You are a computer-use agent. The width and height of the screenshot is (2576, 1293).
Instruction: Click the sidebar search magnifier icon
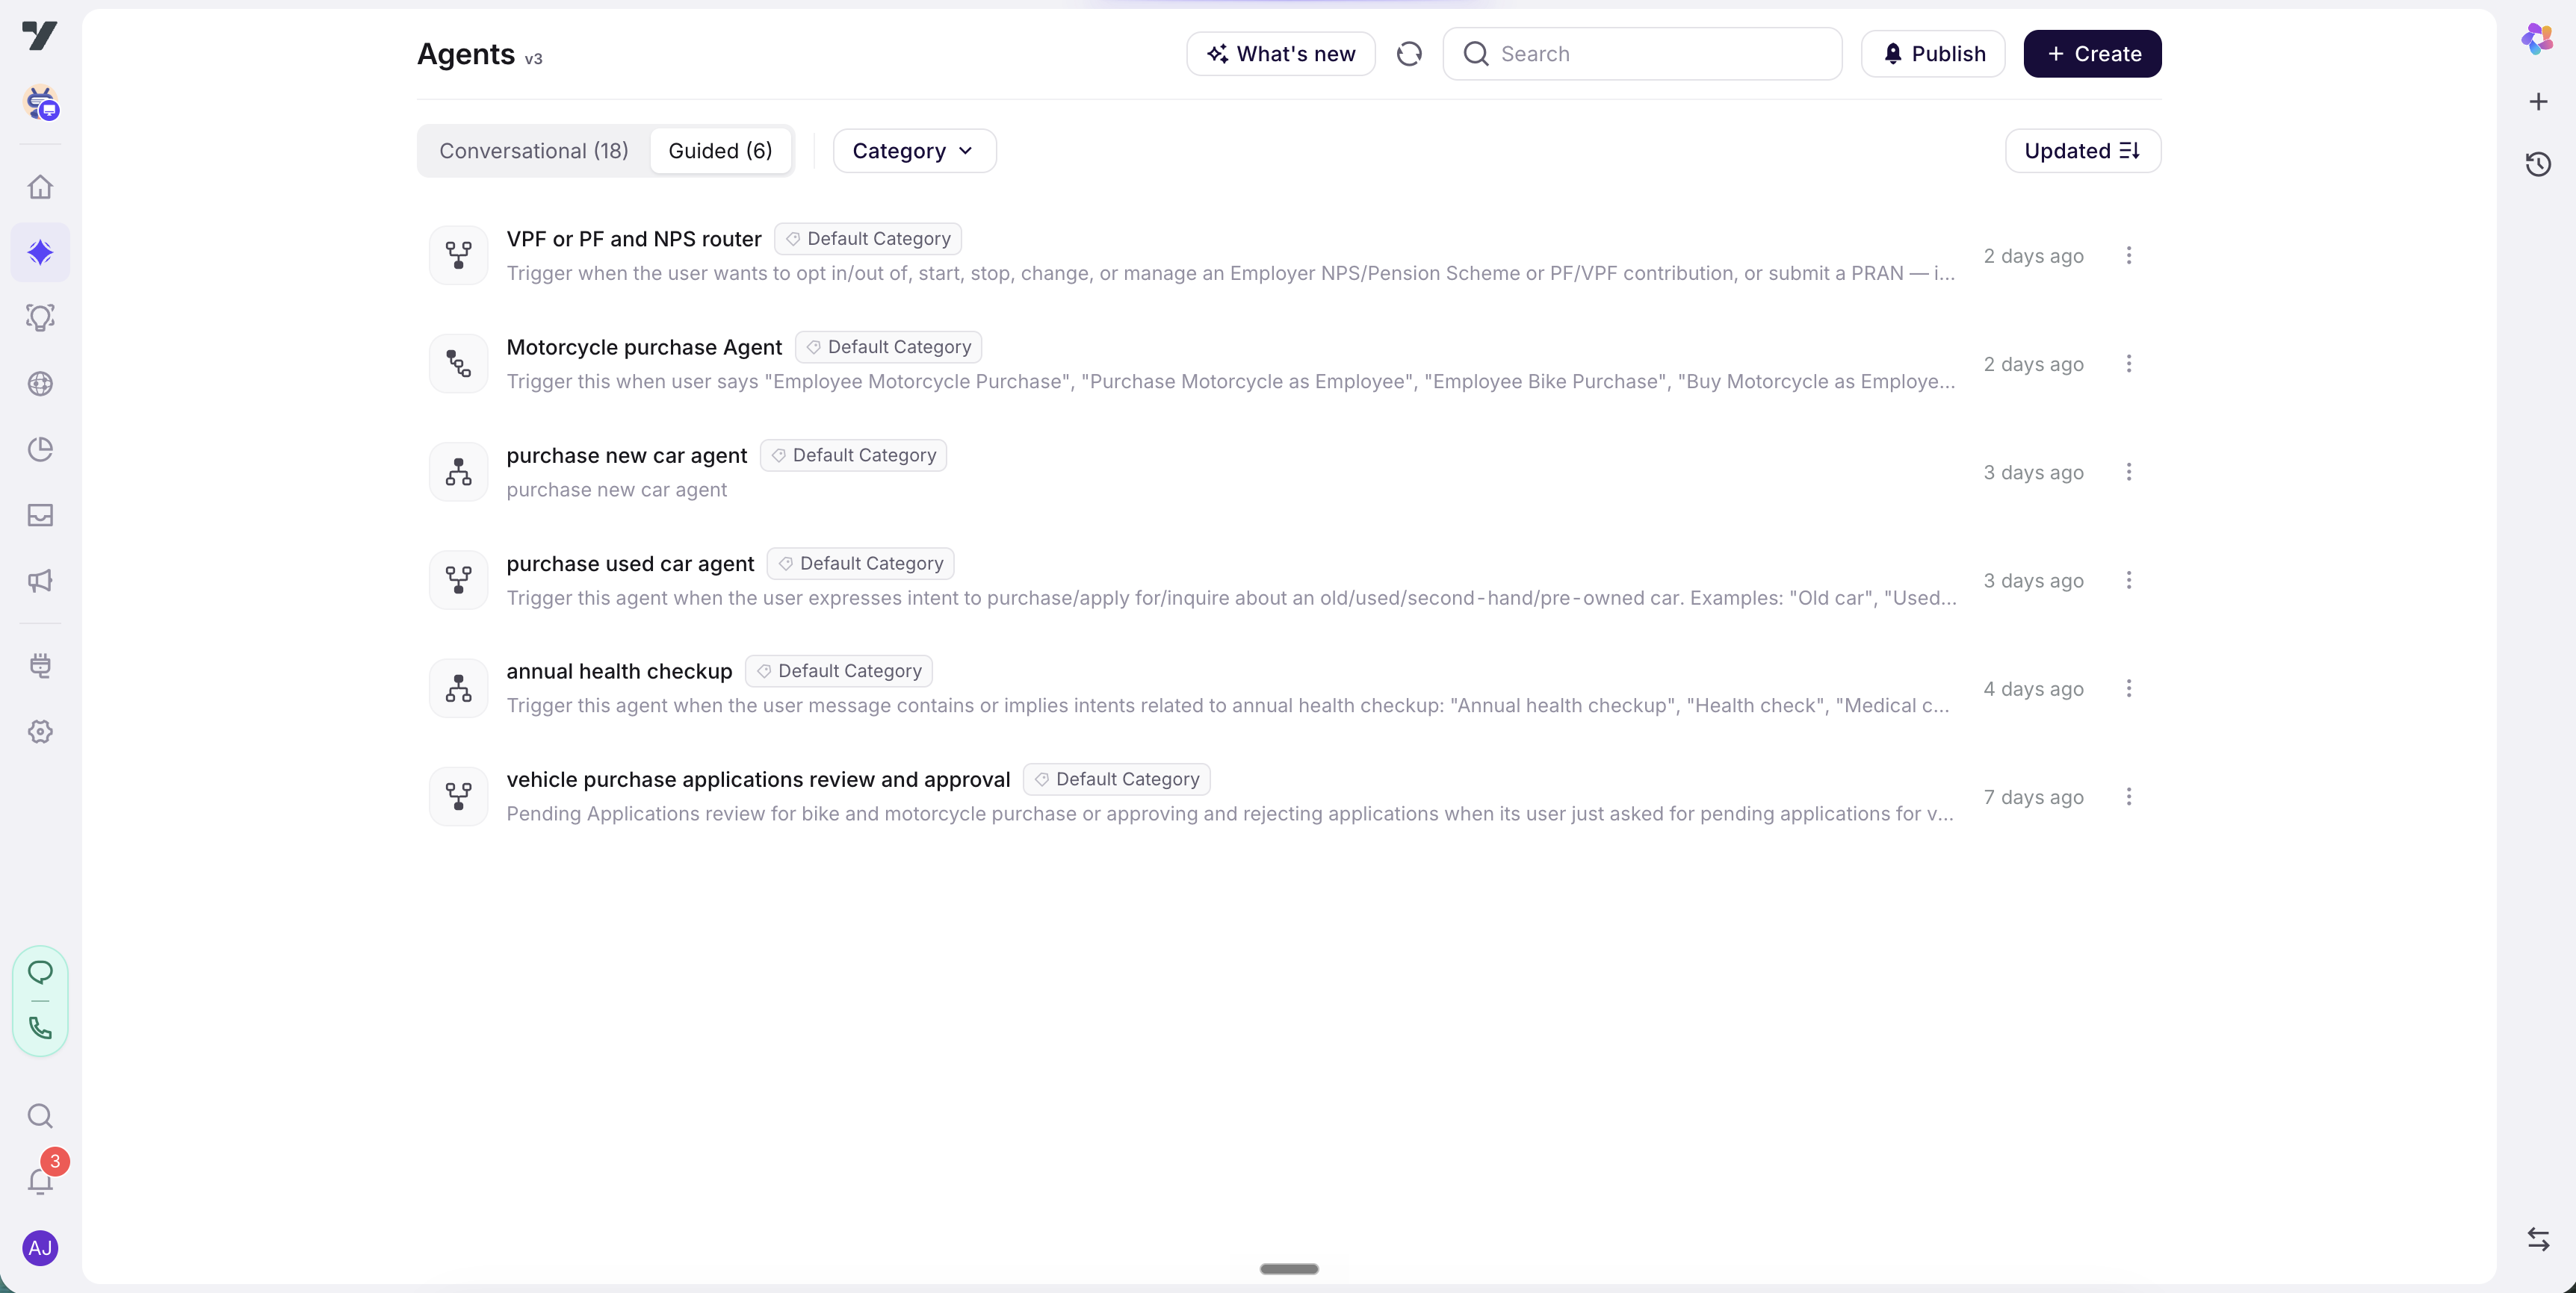point(40,1116)
